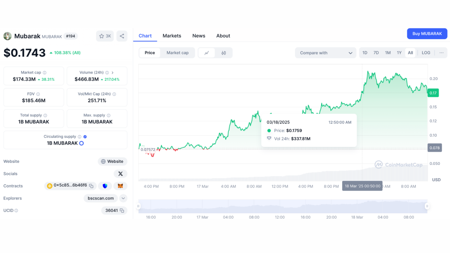Click the 18 Mar '25 00:50:00 crosshair label
This screenshot has height=253, width=450.
362,186
